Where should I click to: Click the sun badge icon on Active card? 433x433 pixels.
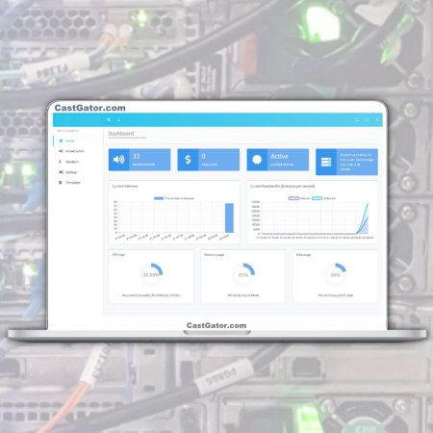pyautogui.click(x=257, y=160)
